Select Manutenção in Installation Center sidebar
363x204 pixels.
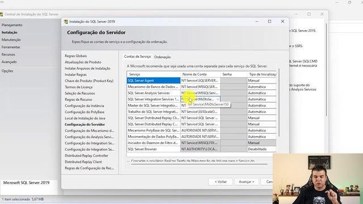click(11, 40)
